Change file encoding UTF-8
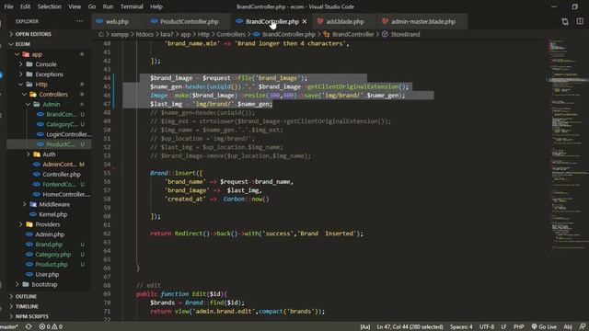This screenshot has height=331, width=589. (x=487, y=327)
